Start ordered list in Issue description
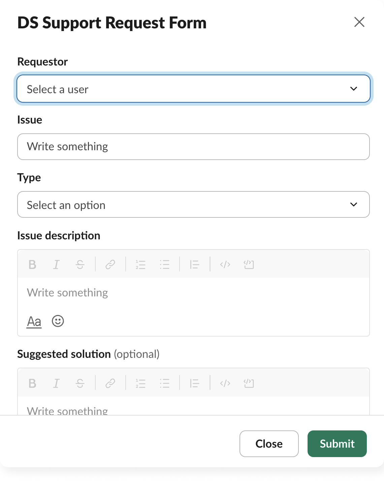This screenshot has height=503, width=384. pos(140,265)
